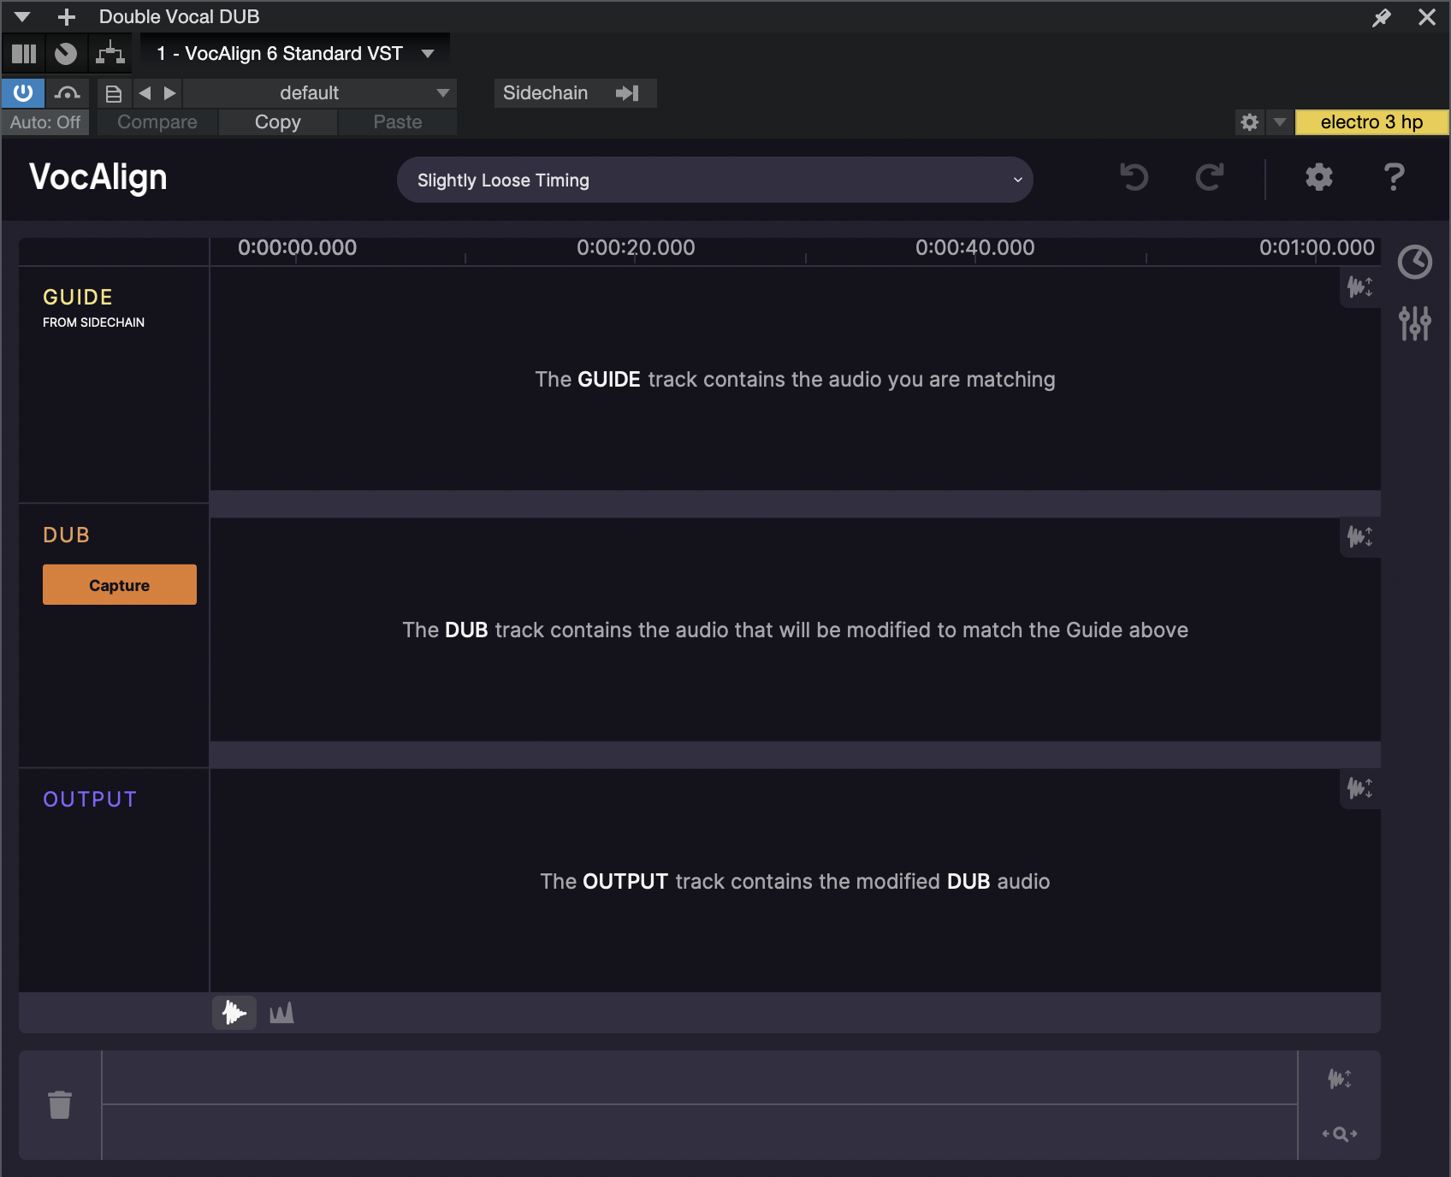Click the Copy settings button
1451x1177 pixels.
[277, 122]
